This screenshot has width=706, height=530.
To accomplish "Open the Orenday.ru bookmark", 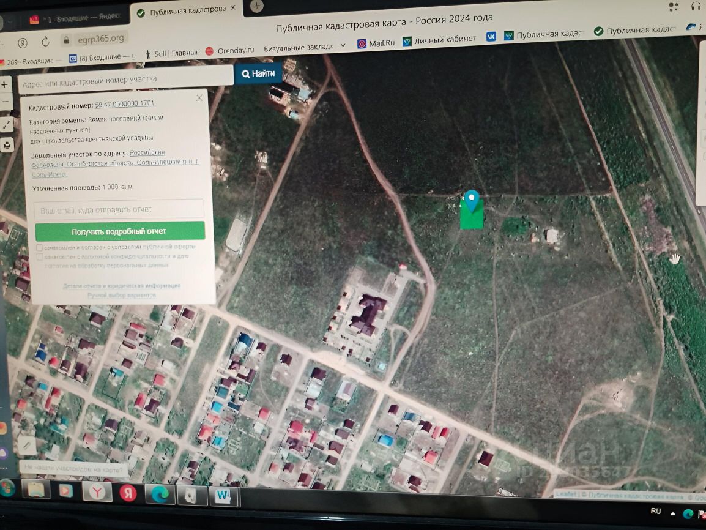I will point(229,50).
